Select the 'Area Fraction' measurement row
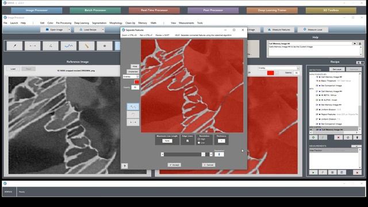The height and width of the screenshot is (207, 368). click(x=333, y=151)
